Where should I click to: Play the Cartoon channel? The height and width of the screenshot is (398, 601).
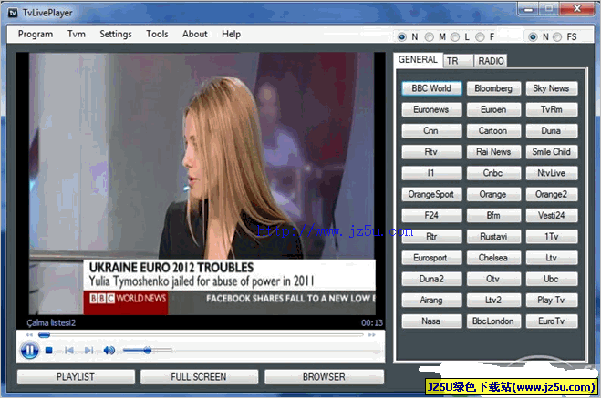point(493,131)
